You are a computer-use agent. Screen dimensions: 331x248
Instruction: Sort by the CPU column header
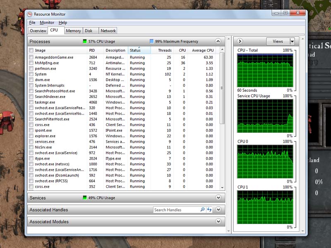point(180,50)
